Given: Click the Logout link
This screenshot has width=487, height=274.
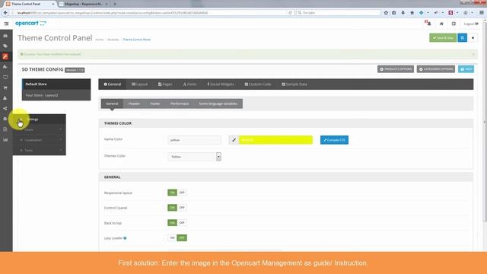Looking at the screenshot, I should coord(471,24).
